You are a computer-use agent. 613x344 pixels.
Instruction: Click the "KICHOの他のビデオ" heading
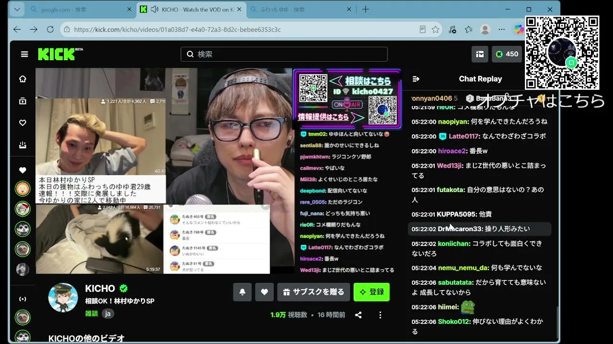tap(87, 338)
